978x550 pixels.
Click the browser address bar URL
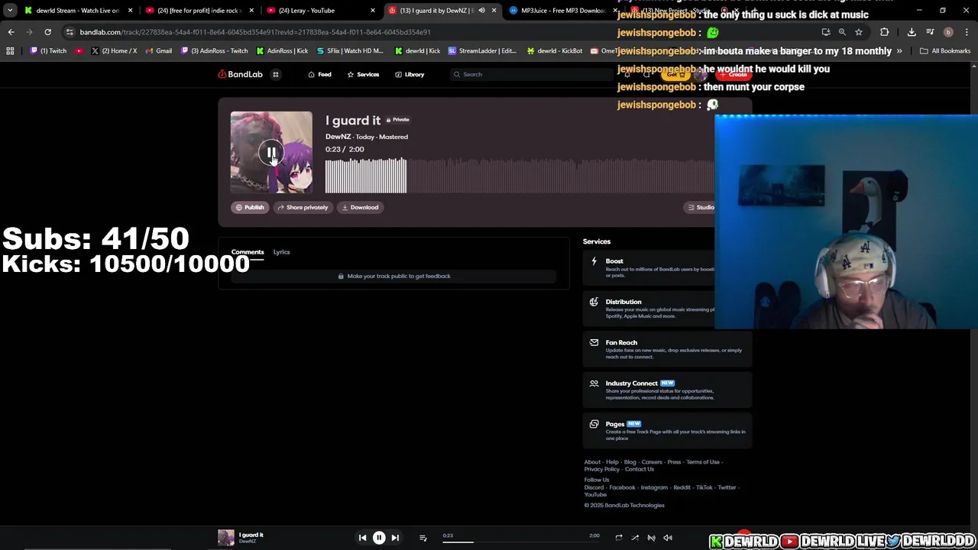click(x=255, y=32)
